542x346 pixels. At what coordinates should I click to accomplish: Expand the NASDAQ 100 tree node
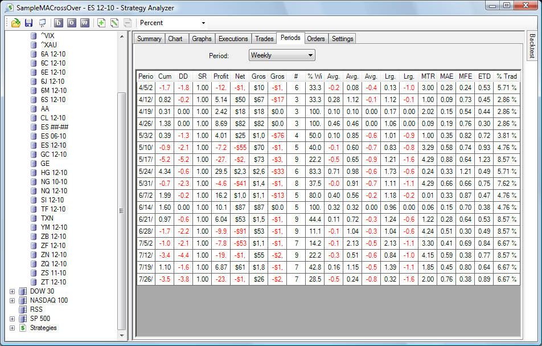pos(13,300)
